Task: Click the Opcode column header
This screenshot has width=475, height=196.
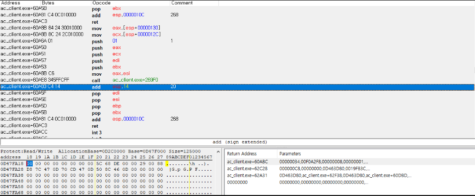Action: coord(131,2)
